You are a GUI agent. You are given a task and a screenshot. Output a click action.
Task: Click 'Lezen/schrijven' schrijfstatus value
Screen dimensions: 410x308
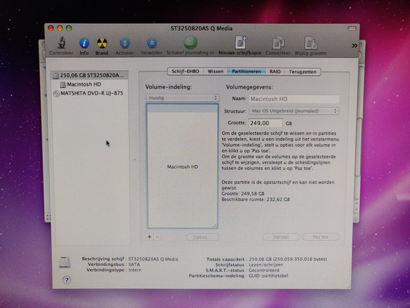(266, 264)
